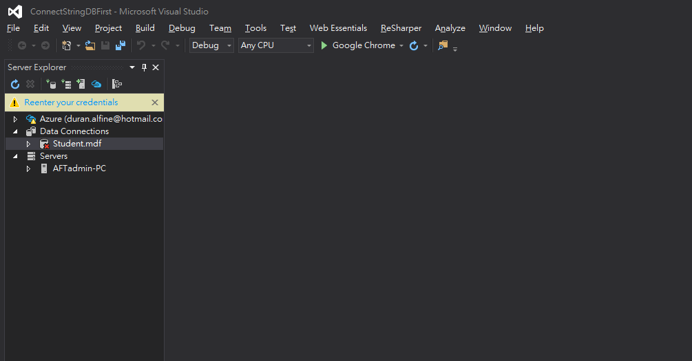
Task: Open the Debug menu
Action: coord(182,28)
